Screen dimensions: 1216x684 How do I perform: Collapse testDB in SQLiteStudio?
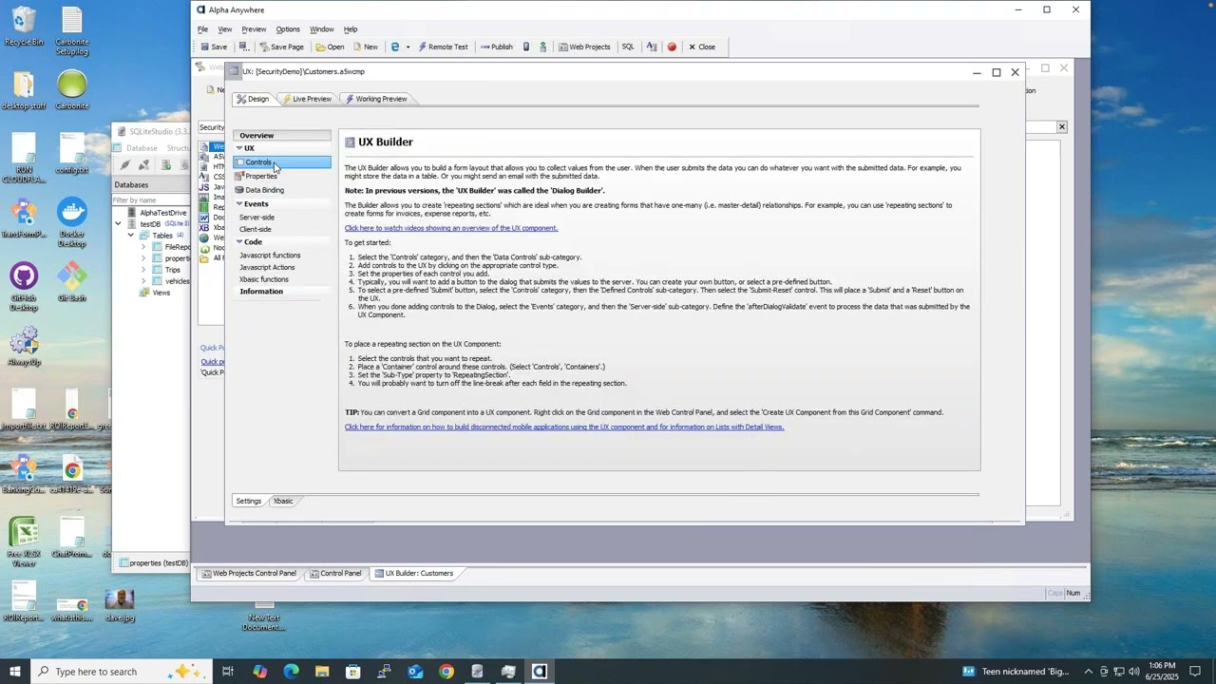point(118,224)
